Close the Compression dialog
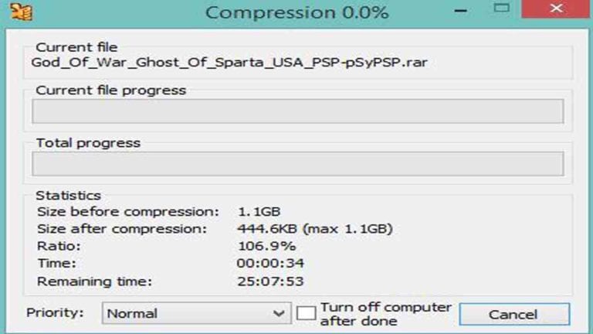The image size is (593, 334). [556, 9]
